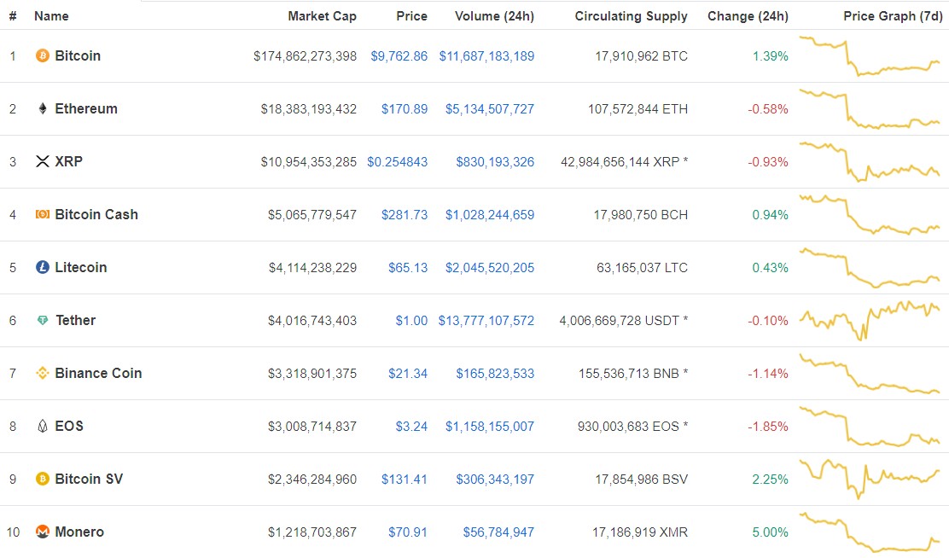The image size is (949, 558).
Task: Click Monero's 5.00% change value
Action: click(x=770, y=532)
